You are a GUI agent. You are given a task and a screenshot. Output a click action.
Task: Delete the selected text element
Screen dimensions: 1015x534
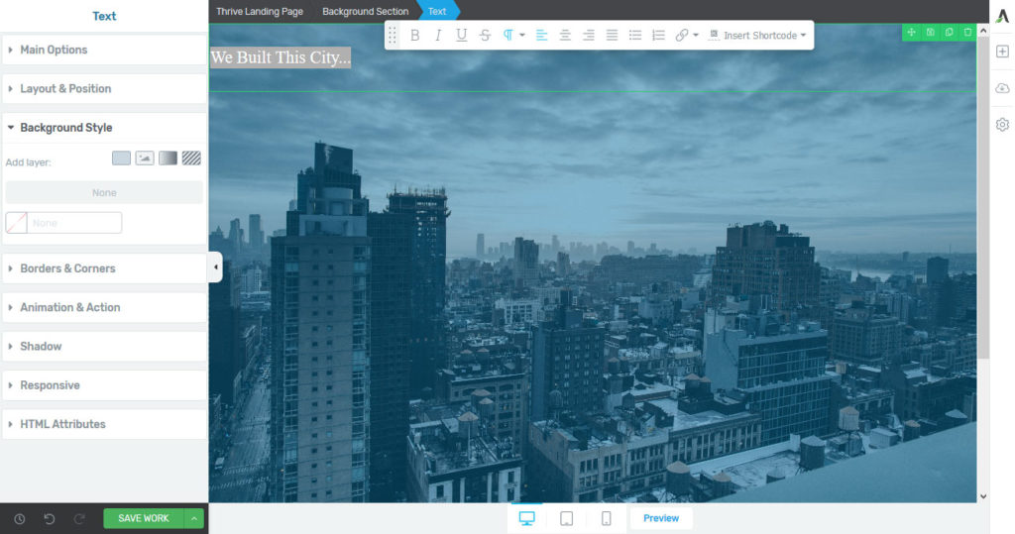pos(967,33)
